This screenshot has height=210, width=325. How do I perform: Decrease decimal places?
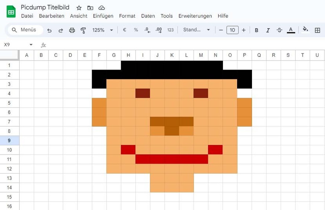[x=147, y=30]
